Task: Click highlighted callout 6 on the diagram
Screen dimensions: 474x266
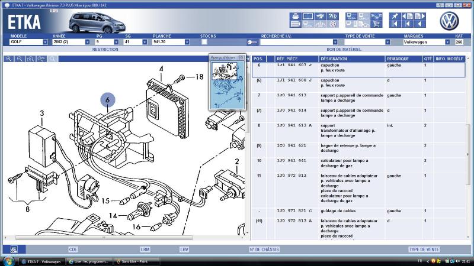Action: click(108, 100)
